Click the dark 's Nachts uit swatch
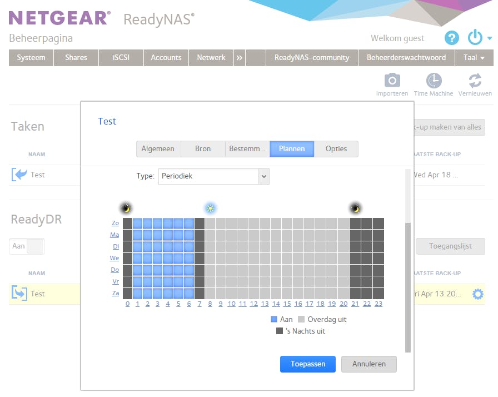The width and height of the screenshot is (498, 397). (x=280, y=331)
